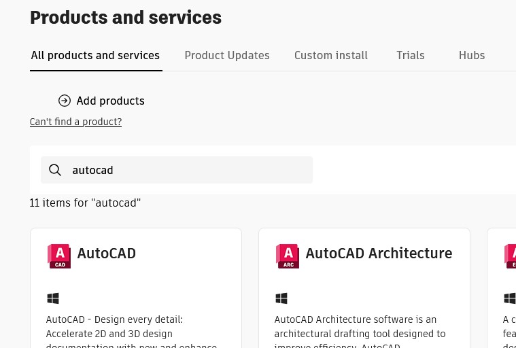The height and width of the screenshot is (348, 516).
Task: Select the Hubs tab
Action: pyautogui.click(x=472, y=56)
